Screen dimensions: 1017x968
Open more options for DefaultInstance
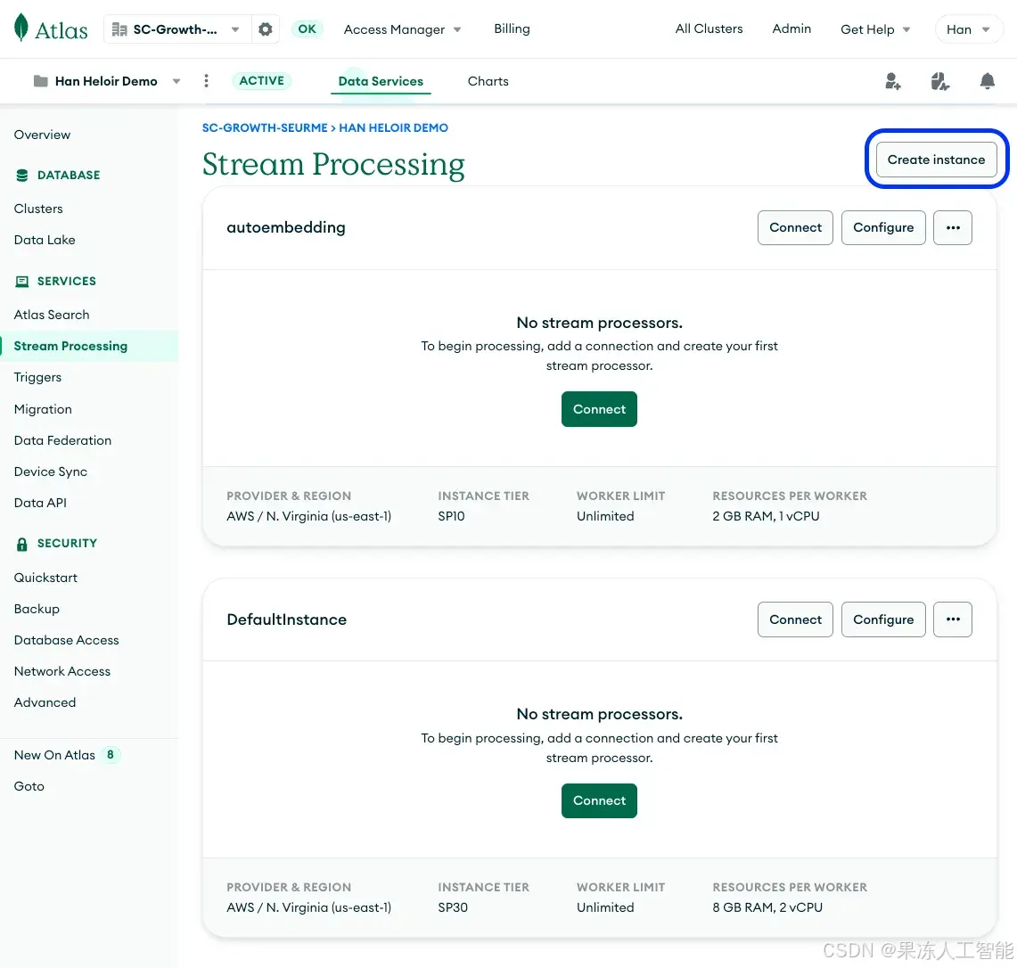pos(953,619)
